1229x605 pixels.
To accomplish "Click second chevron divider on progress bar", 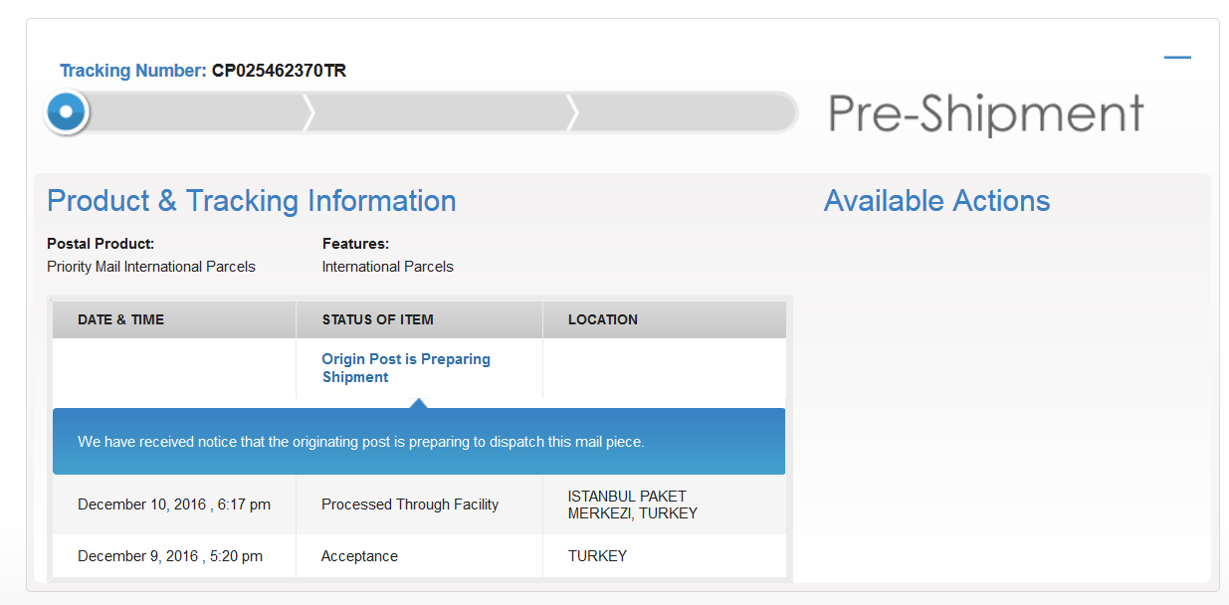I will pyautogui.click(x=571, y=112).
